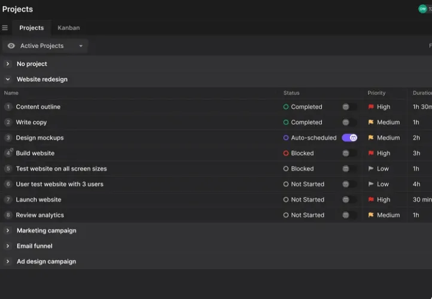Click Medium priority flag for Write copy
This screenshot has width=432, height=299.
click(x=371, y=122)
